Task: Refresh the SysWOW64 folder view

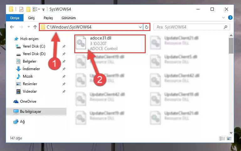Action: tap(146, 27)
